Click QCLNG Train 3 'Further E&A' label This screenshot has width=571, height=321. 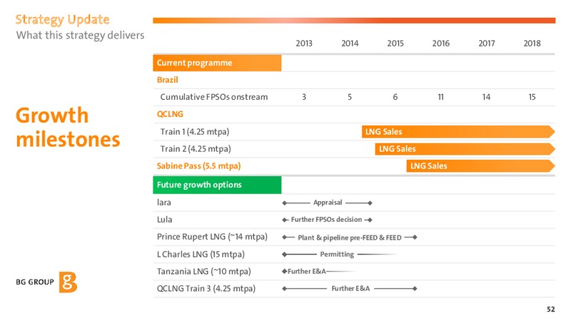350,288
